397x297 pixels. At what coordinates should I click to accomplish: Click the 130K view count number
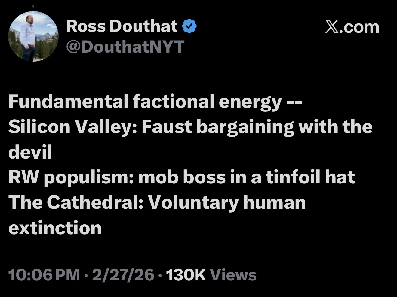coord(186,275)
